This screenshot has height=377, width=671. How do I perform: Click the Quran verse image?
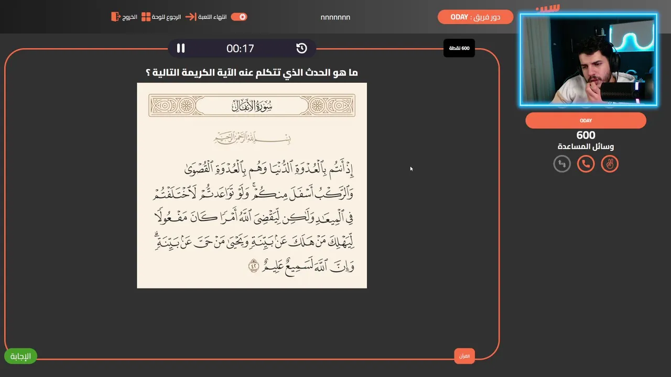point(252,185)
